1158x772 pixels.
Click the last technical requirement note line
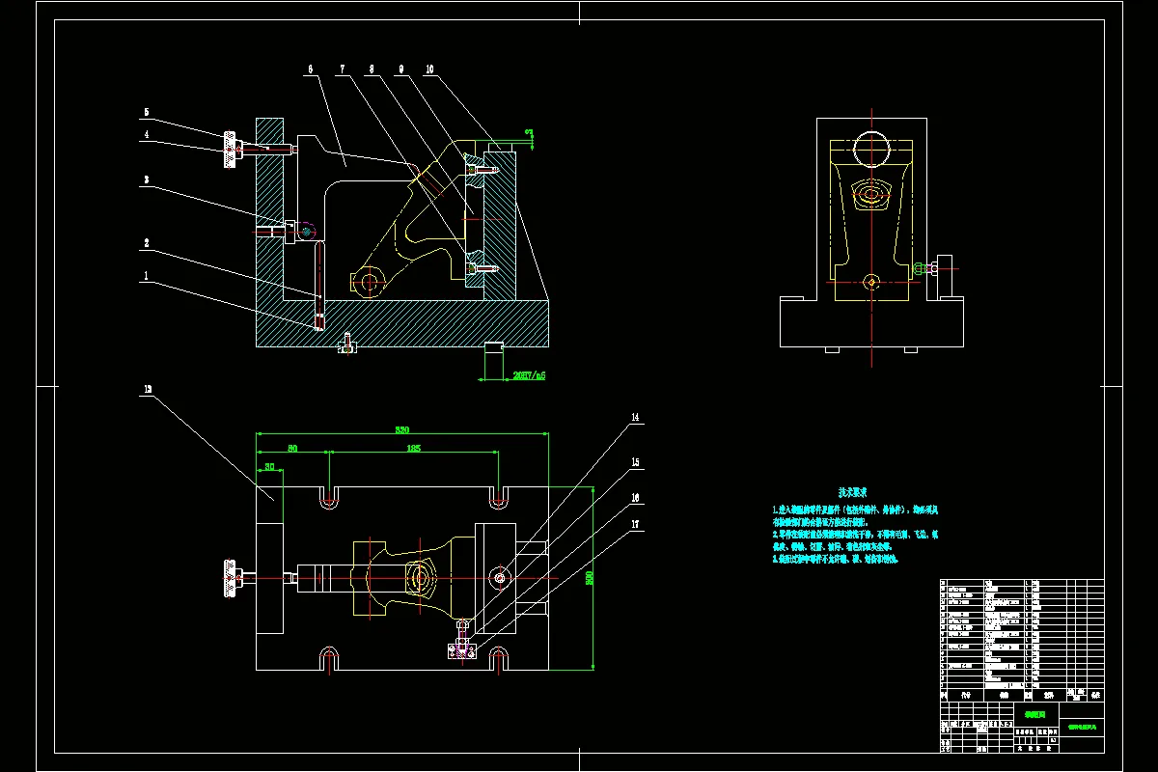tap(836, 559)
